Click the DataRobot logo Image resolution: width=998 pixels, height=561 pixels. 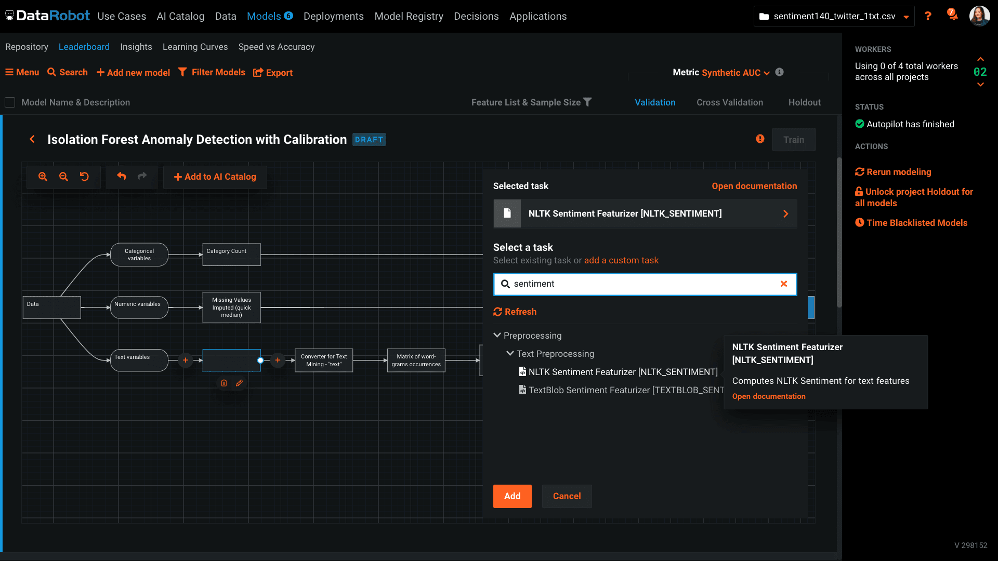coord(47,16)
